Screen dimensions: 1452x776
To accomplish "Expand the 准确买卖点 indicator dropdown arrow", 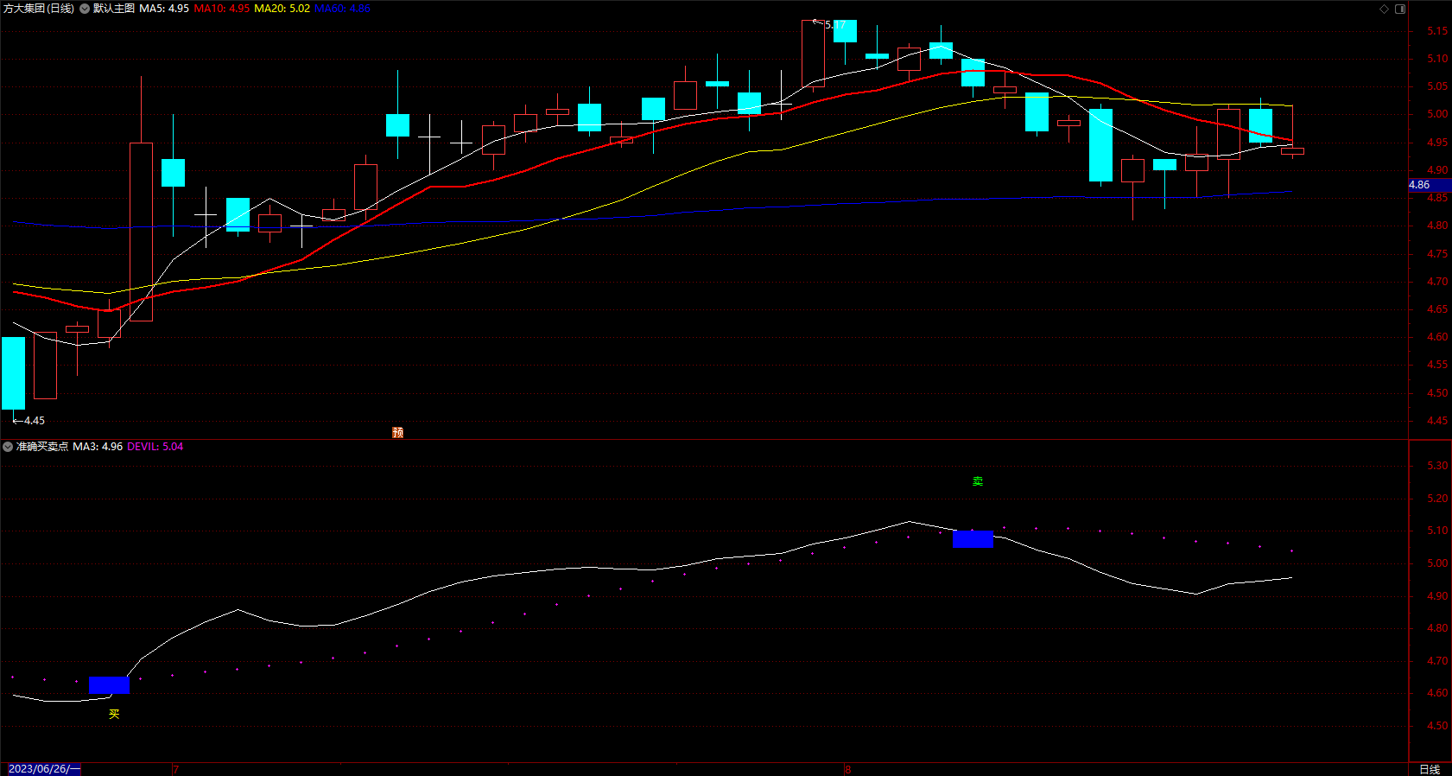I will point(8,447).
